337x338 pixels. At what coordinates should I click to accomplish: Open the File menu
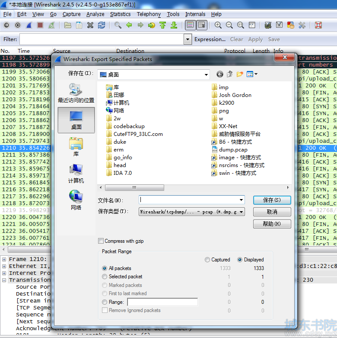7,14
